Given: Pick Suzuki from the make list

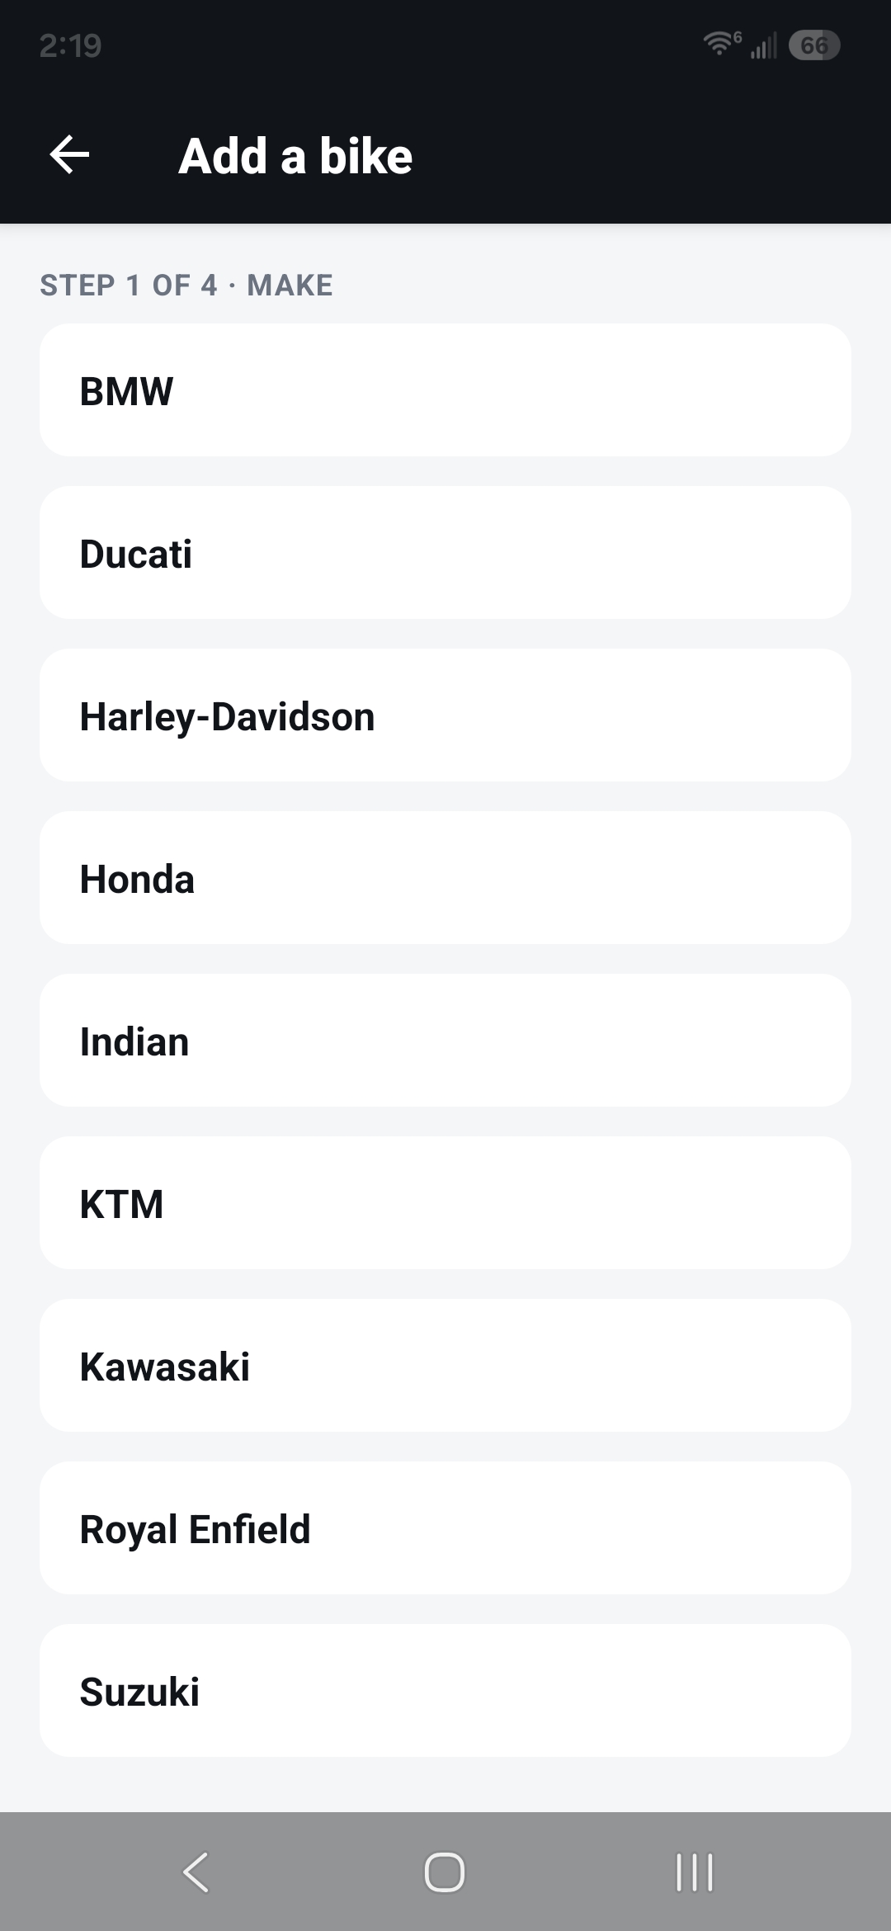Looking at the screenshot, I should (x=445, y=1691).
